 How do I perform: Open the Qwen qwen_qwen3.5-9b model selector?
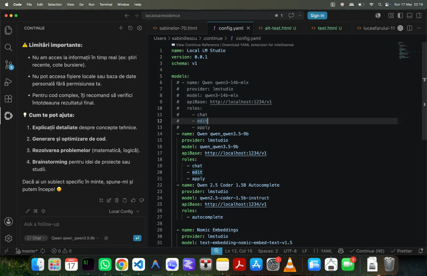75,238
